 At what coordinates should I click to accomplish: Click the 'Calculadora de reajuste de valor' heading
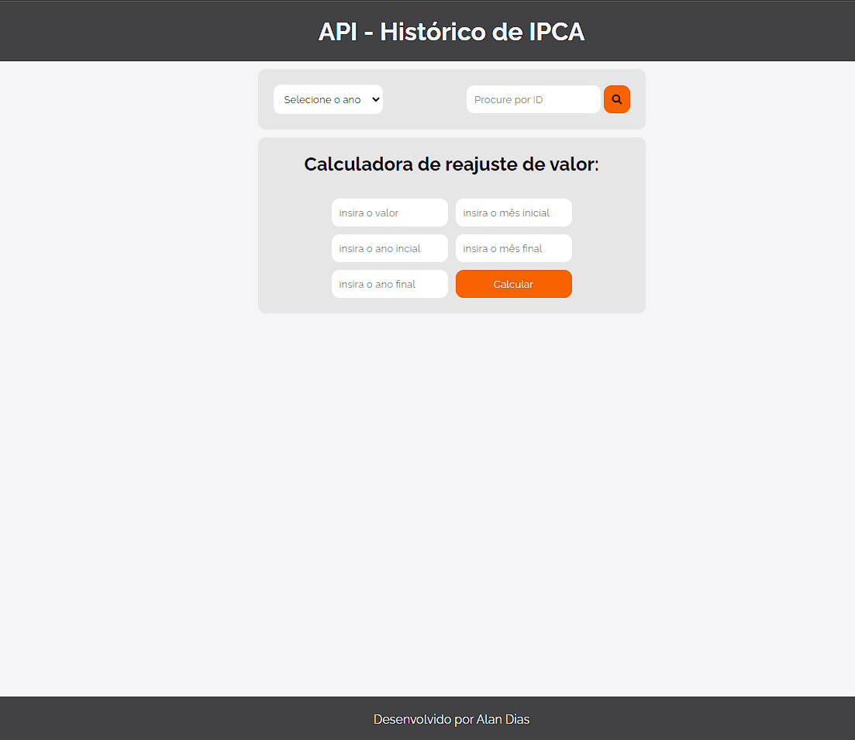tap(451, 164)
